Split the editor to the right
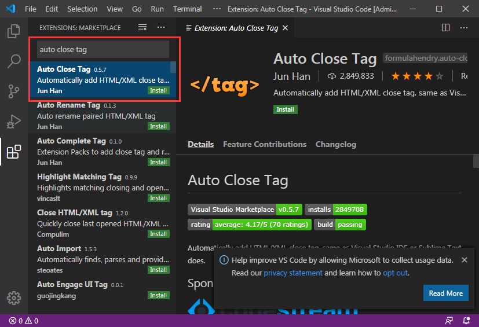 pos(446,28)
